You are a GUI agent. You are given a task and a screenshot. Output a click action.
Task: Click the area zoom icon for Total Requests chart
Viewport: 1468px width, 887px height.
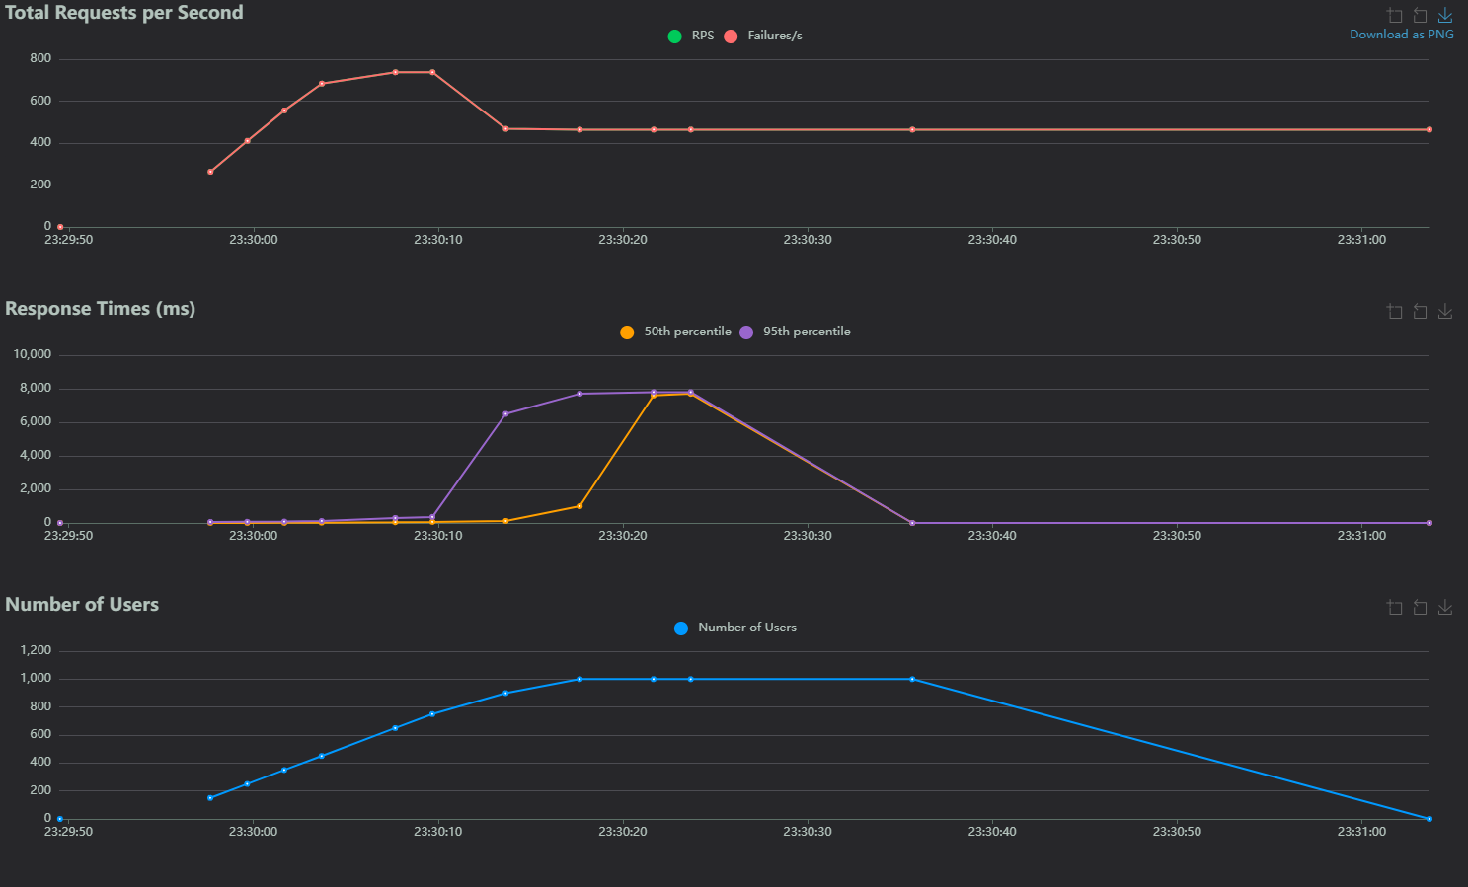(1395, 15)
